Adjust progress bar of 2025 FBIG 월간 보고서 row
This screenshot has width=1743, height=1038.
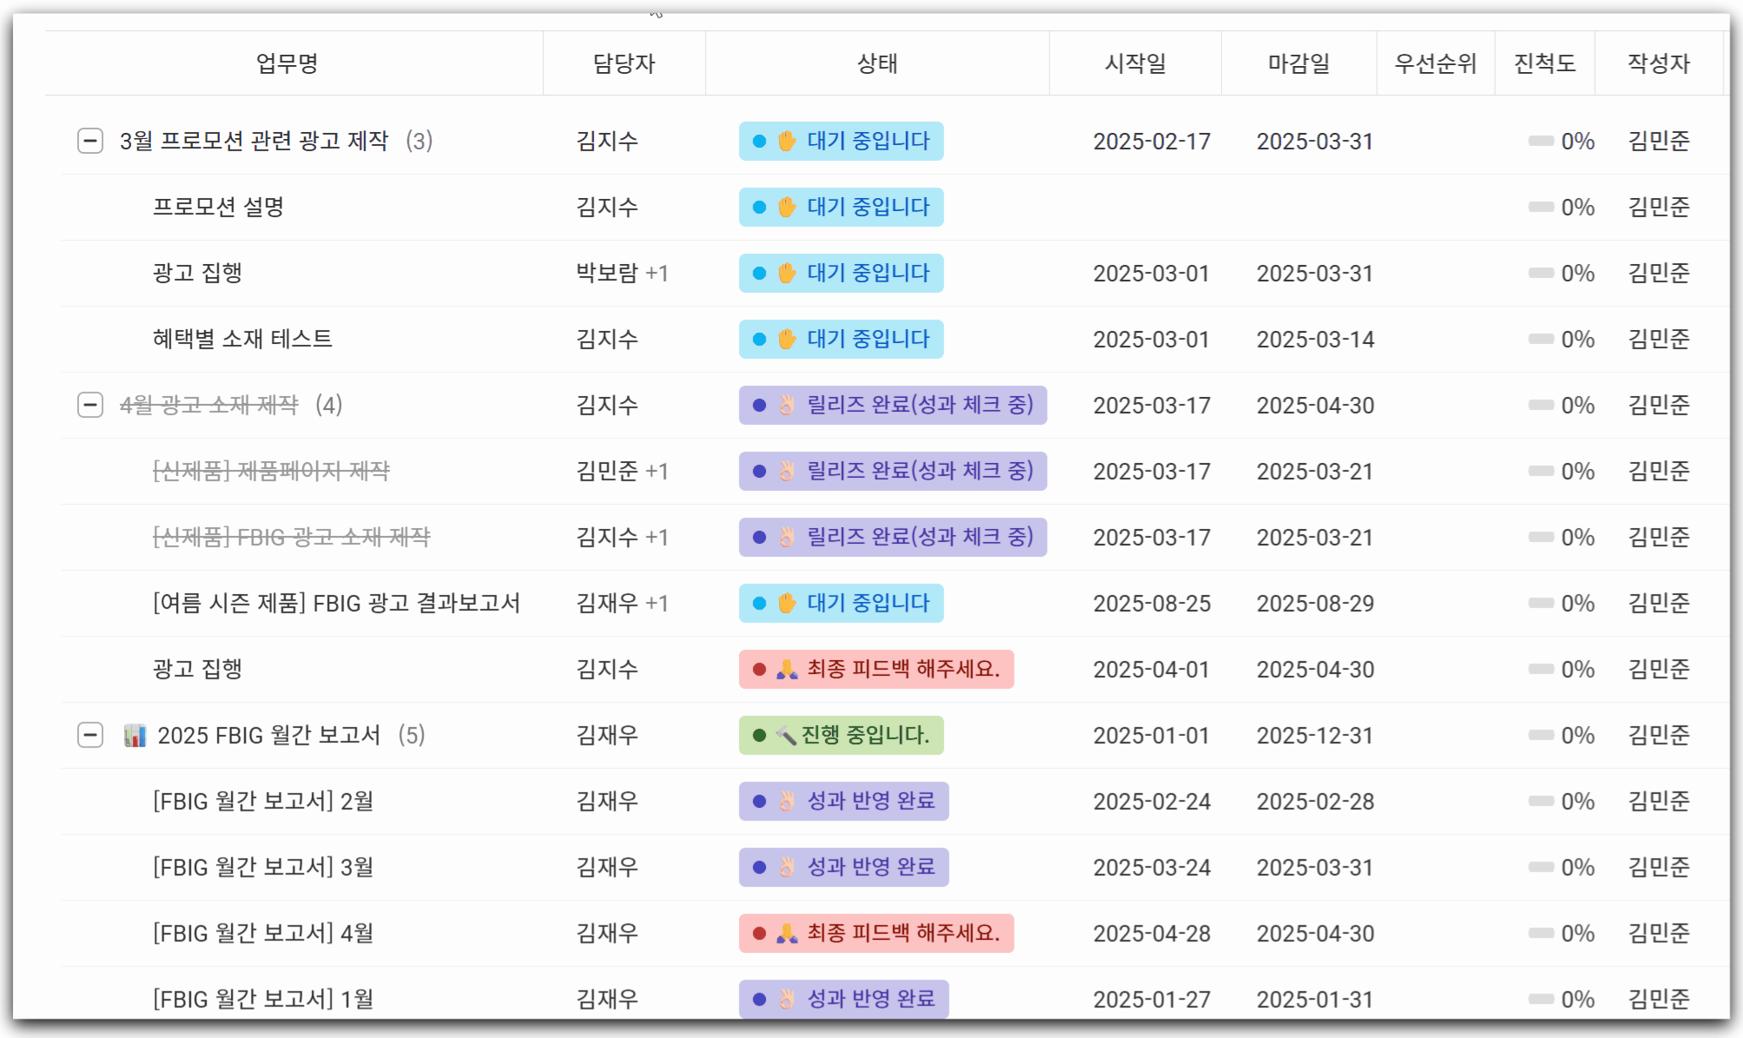tap(1542, 735)
